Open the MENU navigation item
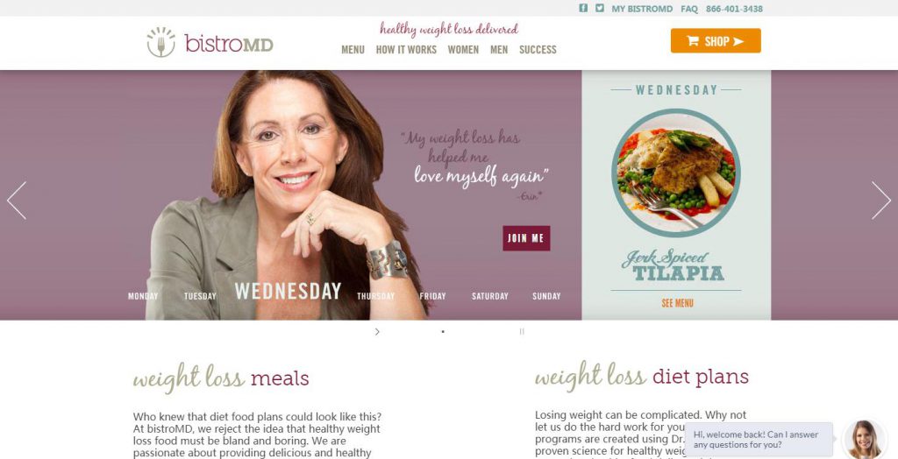Screen dimensions: 898x459 (x=353, y=50)
